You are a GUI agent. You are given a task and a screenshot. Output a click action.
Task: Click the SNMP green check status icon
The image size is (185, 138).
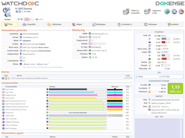90,33
